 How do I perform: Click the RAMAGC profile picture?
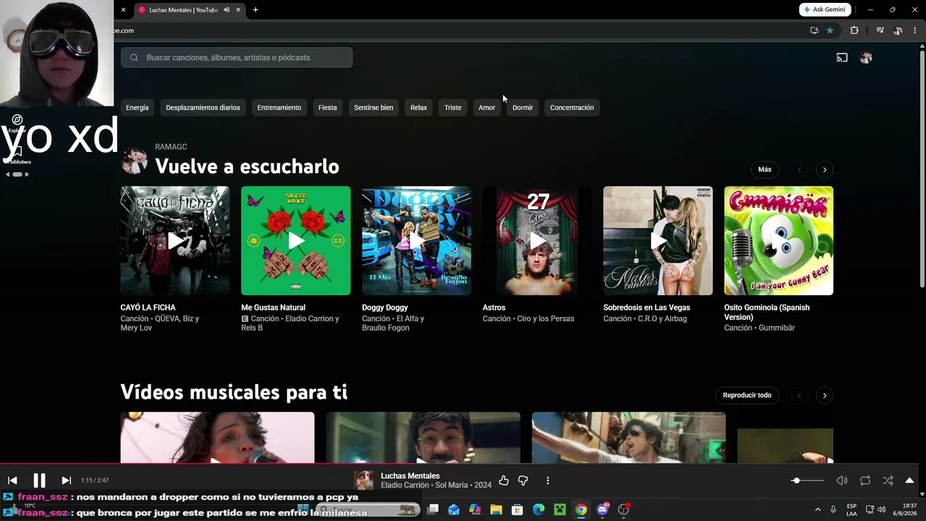(x=135, y=161)
